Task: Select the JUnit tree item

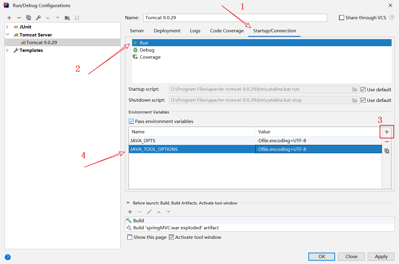Action: pos(25,27)
